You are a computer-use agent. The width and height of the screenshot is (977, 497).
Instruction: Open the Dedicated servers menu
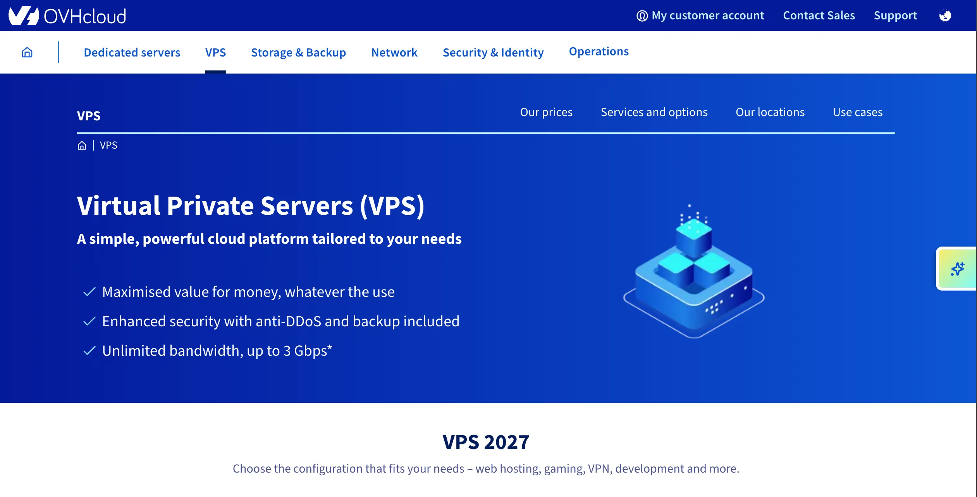click(132, 52)
